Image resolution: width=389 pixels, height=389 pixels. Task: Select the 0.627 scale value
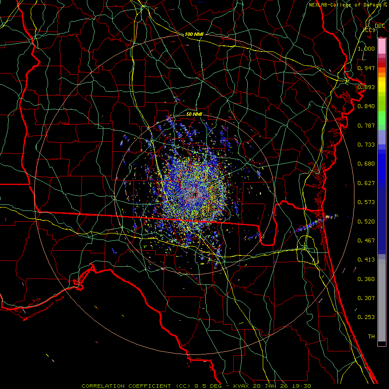[x=366, y=183]
